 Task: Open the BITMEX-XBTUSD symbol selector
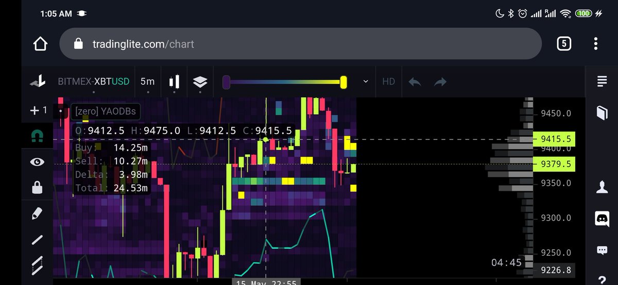[94, 81]
